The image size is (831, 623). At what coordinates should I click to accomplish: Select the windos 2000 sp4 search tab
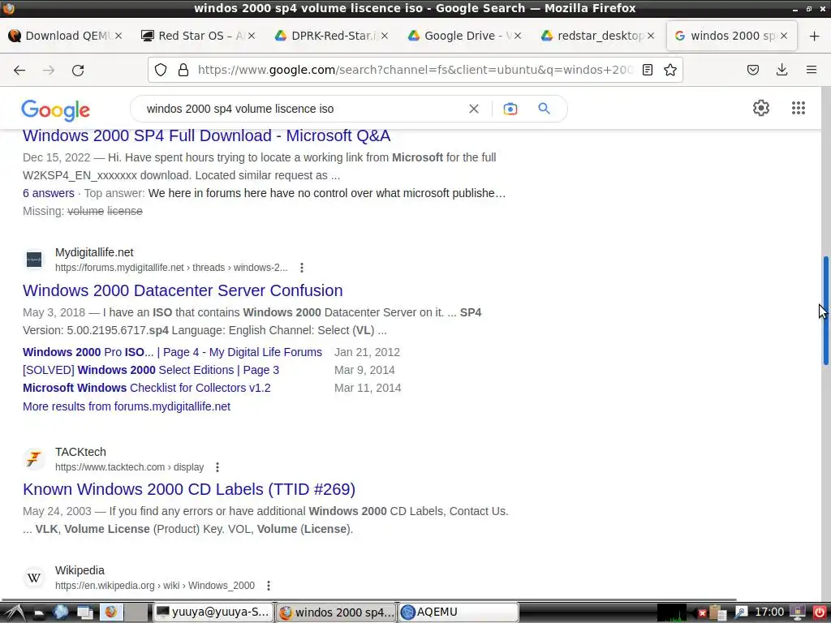730,36
